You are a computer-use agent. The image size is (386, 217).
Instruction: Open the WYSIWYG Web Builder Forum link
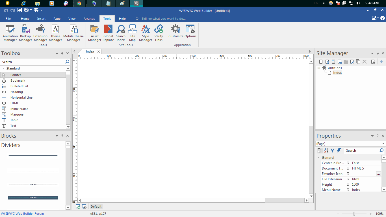(22, 214)
